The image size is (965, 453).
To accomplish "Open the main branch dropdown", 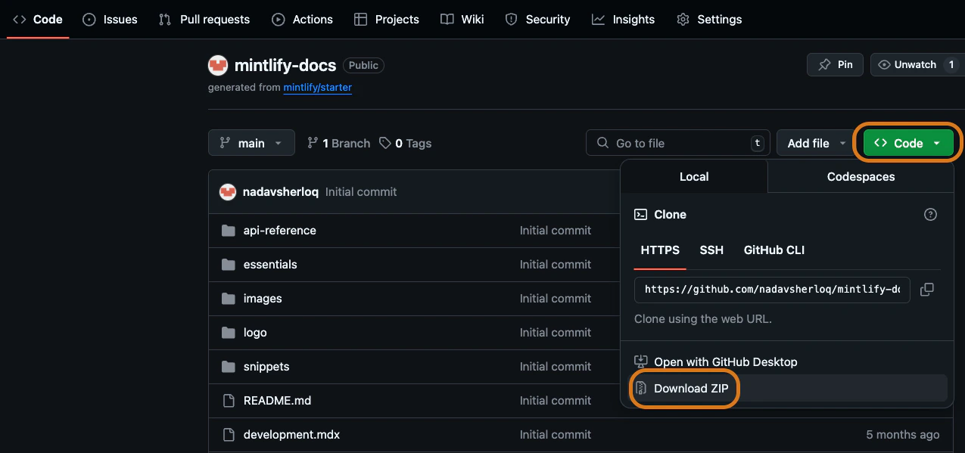I will (x=251, y=143).
